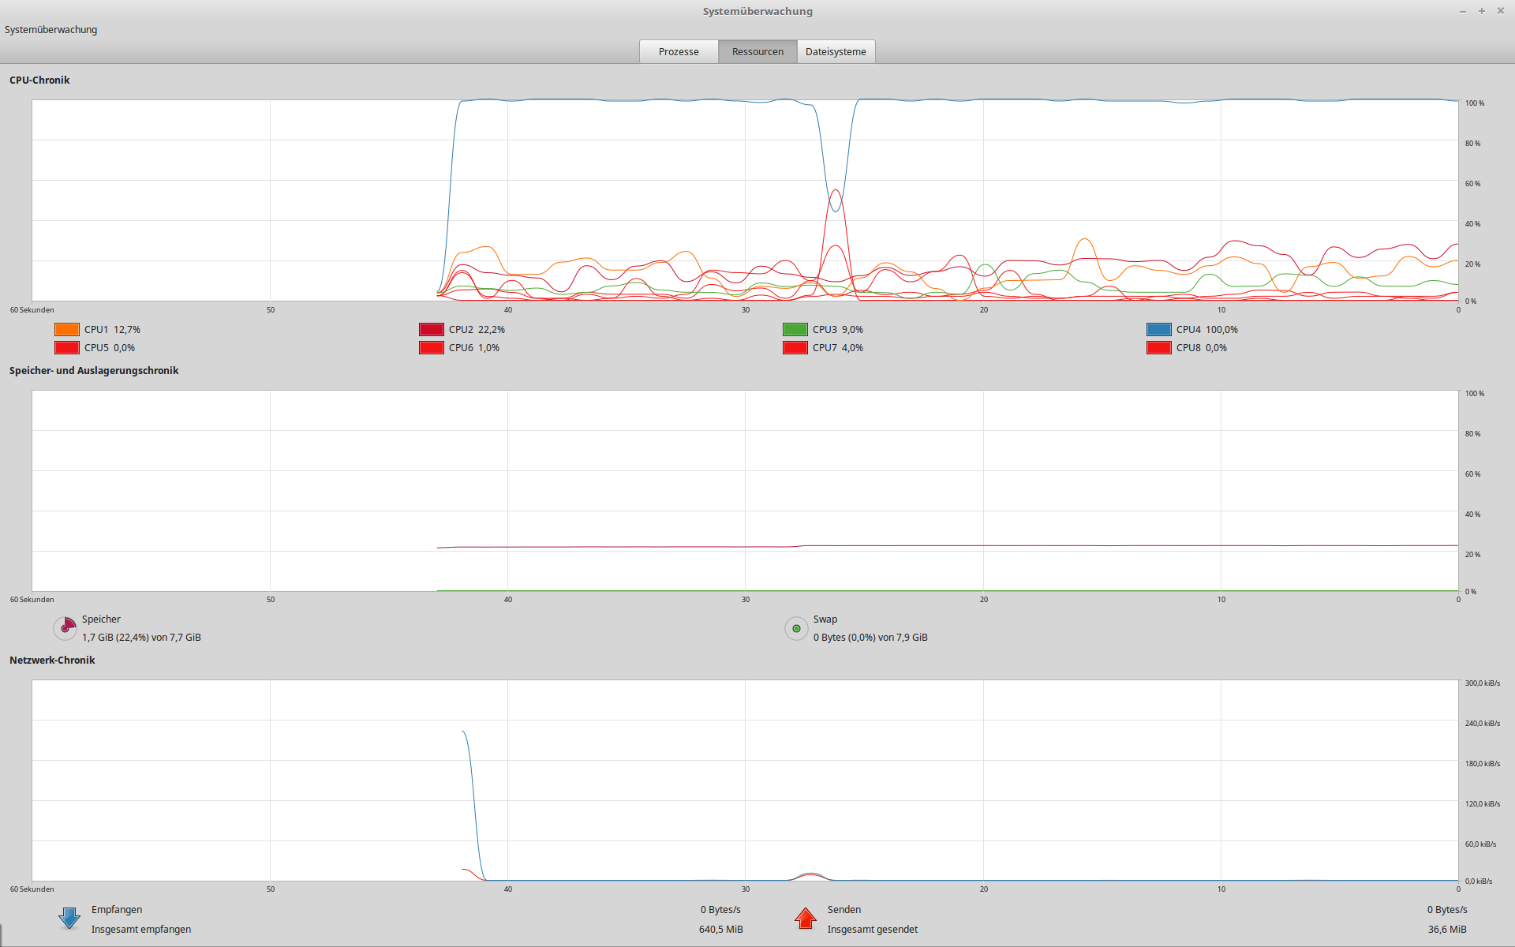Image resolution: width=1515 pixels, height=947 pixels.
Task: Click the Senden label
Action: 844,910
